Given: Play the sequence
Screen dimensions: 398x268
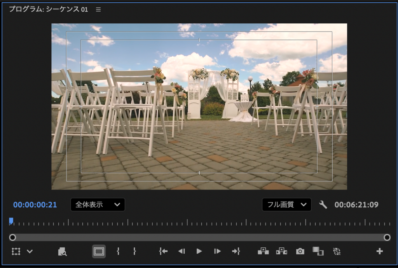Looking at the screenshot, I should [x=199, y=251].
